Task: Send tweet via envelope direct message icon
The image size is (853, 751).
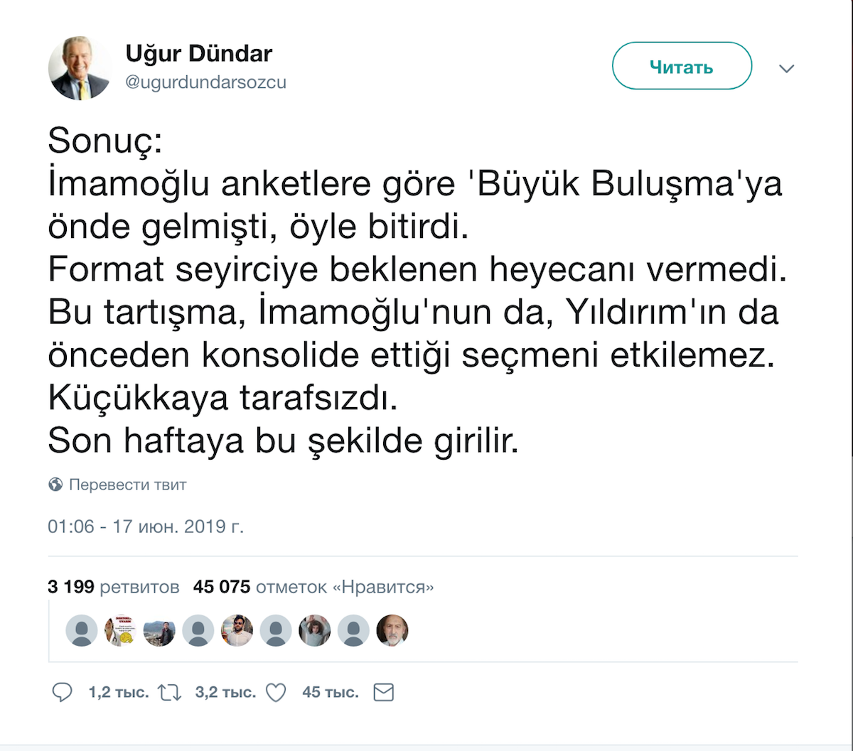Action: click(383, 693)
